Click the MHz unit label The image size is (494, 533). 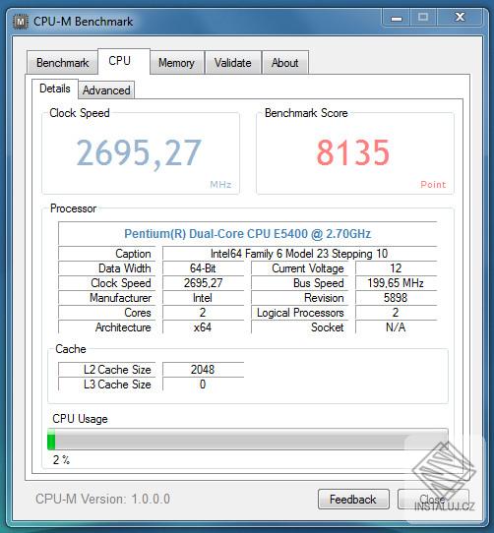[220, 185]
